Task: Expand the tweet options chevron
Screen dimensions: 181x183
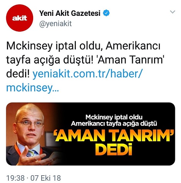Action: [173, 12]
